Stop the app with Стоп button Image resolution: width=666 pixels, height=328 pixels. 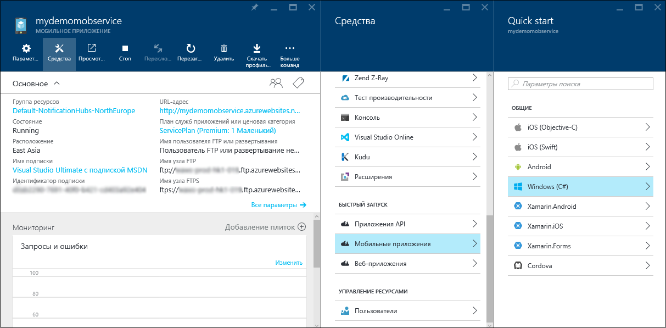click(x=125, y=53)
